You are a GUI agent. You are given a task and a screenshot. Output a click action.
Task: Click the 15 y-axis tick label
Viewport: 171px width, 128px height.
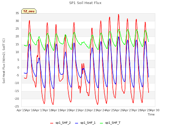pyautogui.click(x=17, y=45)
